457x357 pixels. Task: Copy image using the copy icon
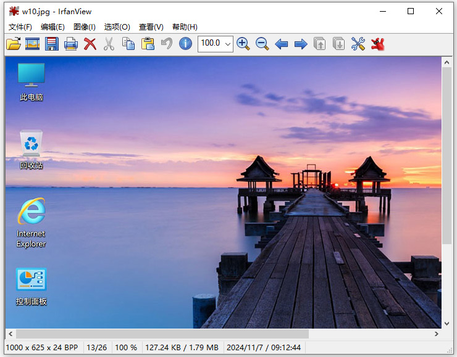[128, 44]
